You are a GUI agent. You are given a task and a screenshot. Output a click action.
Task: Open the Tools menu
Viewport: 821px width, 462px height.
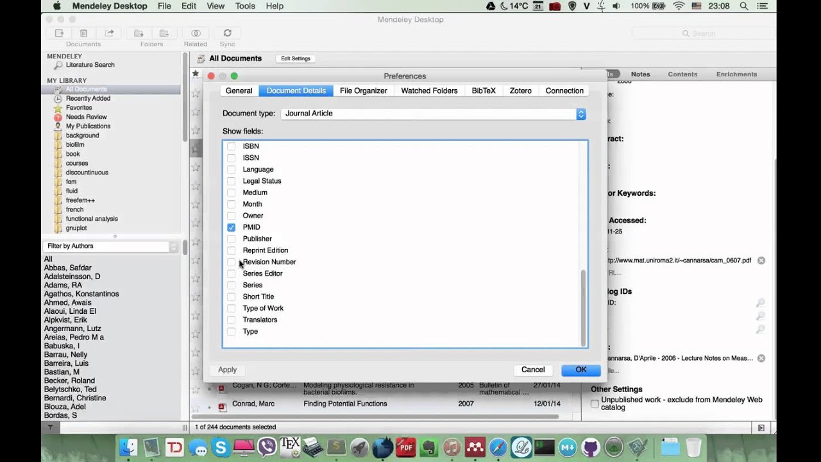coord(245,6)
